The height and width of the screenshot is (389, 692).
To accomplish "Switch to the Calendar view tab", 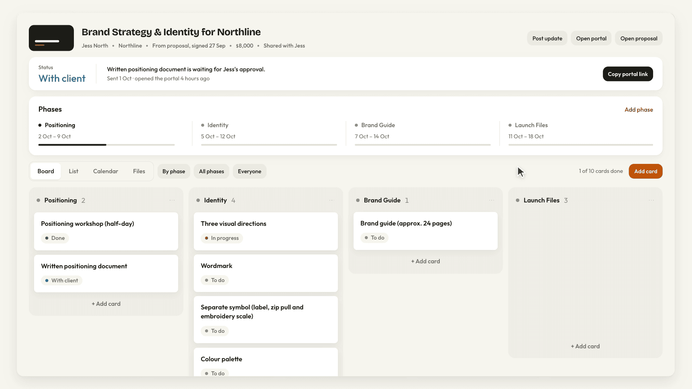I will tap(106, 171).
